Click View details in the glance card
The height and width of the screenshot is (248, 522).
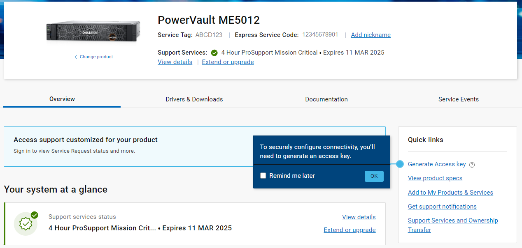pyautogui.click(x=359, y=217)
